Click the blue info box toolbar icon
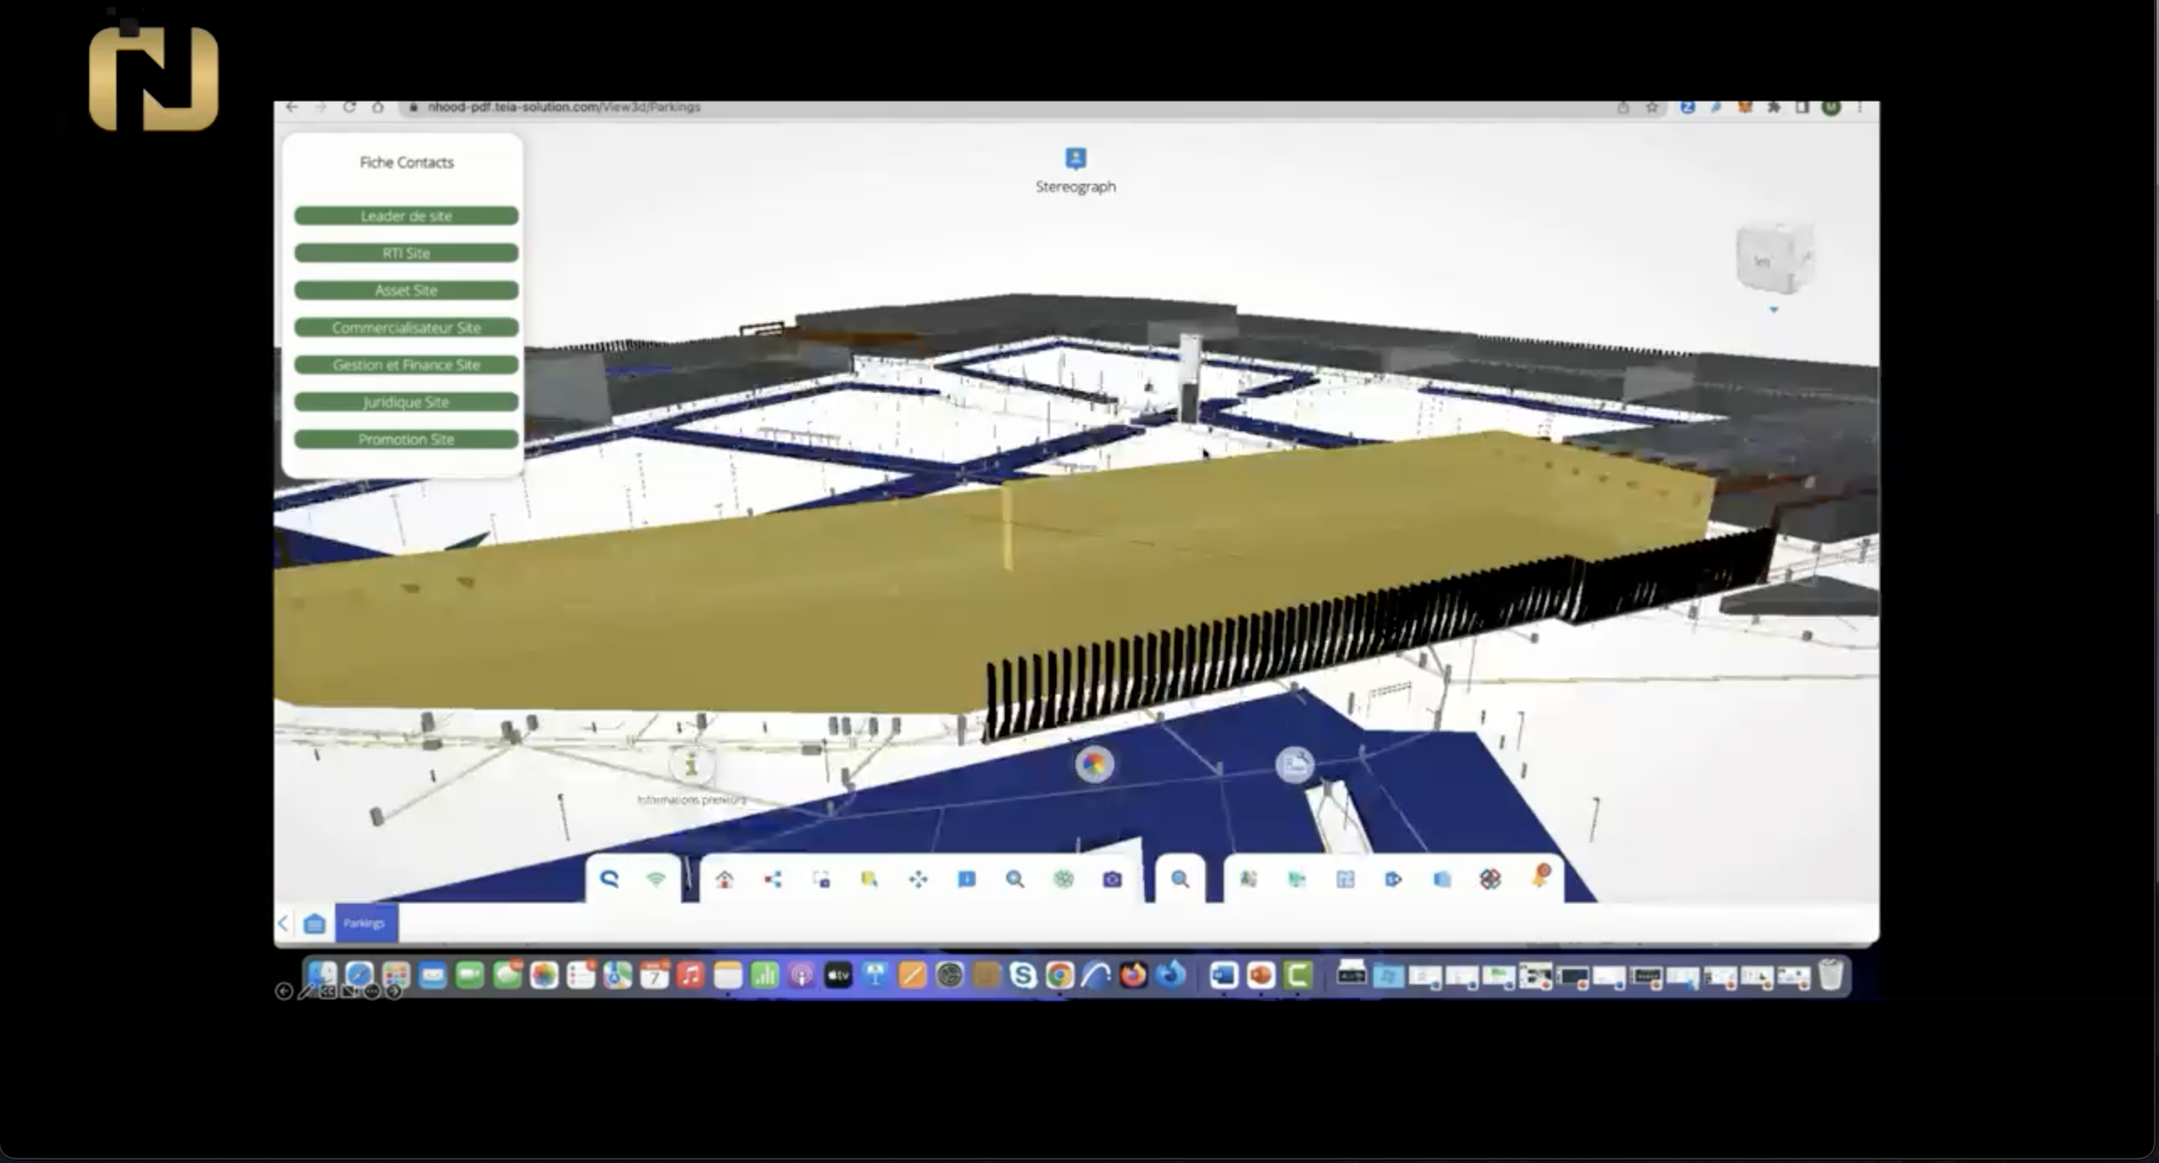2159x1163 pixels. tap(967, 880)
